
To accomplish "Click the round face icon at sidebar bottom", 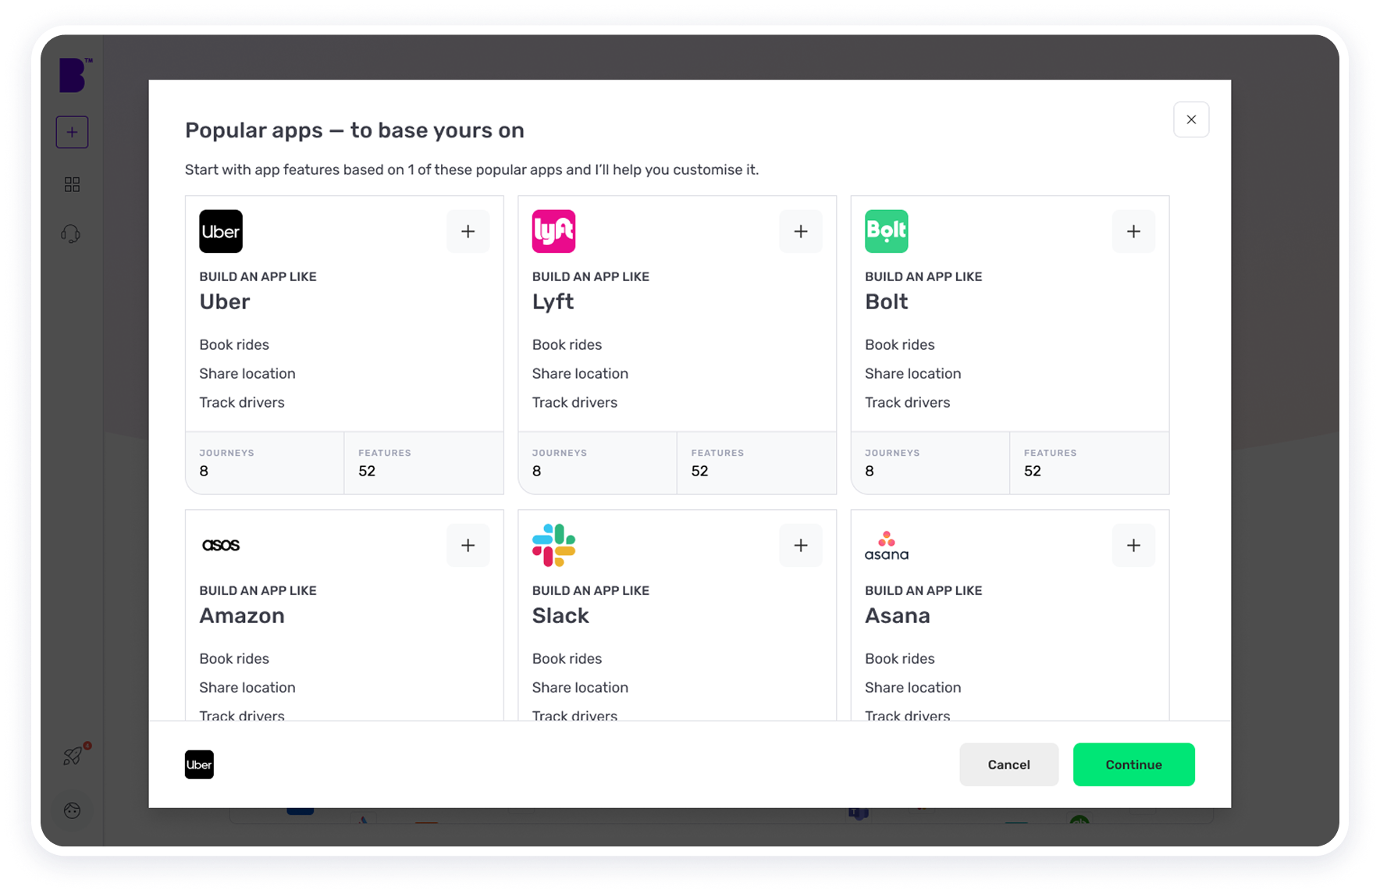I will point(72,810).
